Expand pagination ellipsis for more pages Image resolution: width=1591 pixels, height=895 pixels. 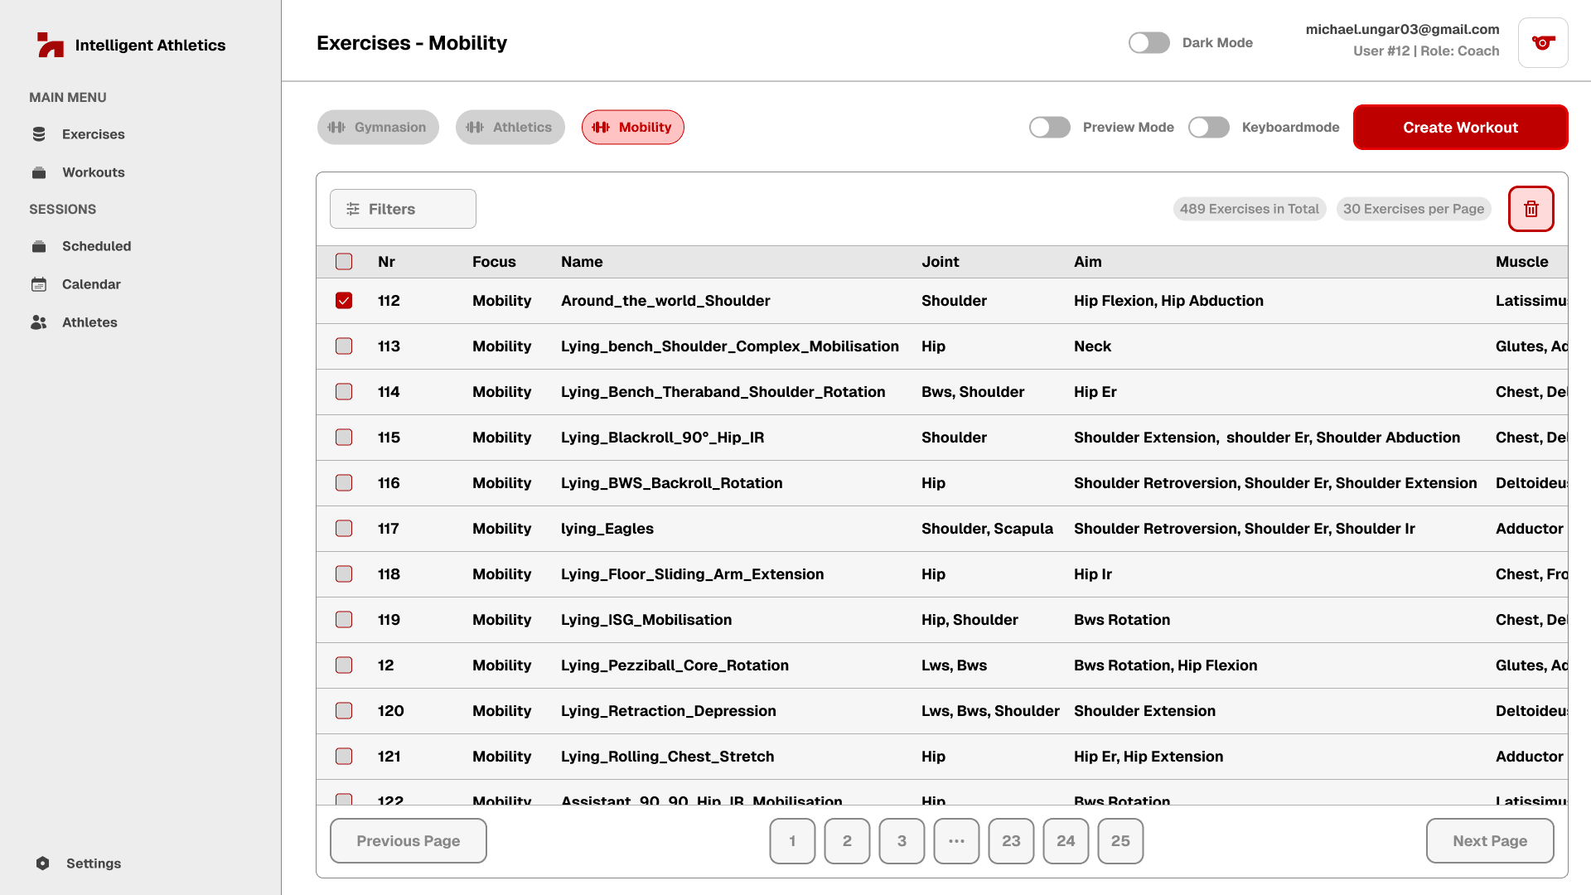tap(956, 841)
